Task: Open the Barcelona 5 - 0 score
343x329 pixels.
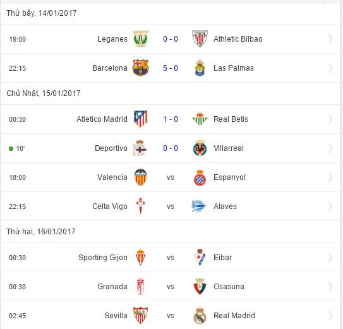Action: [171, 68]
